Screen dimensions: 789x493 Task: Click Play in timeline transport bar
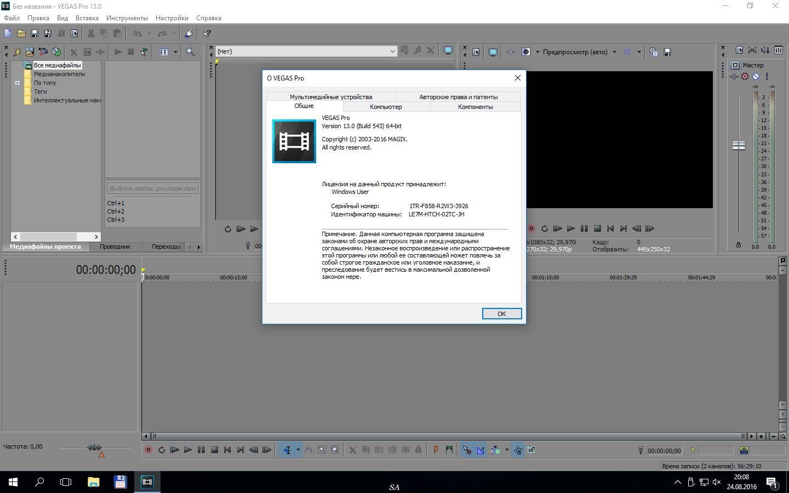(x=188, y=450)
